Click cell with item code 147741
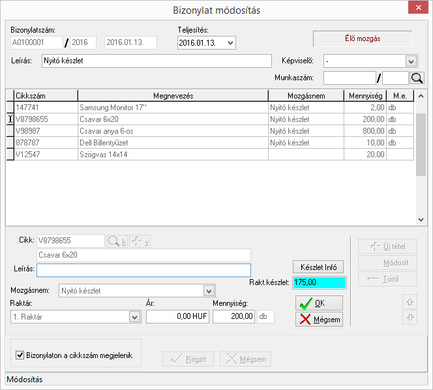The height and width of the screenshot is (390, 433). tap(46, 108)
